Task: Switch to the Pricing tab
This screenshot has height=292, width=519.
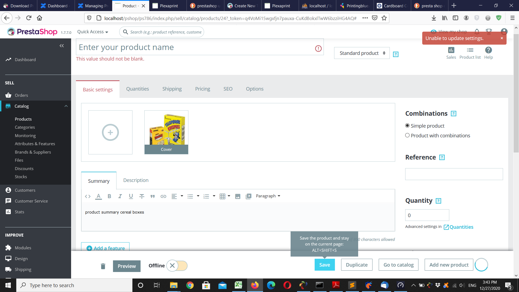Action: click(202, 89)
